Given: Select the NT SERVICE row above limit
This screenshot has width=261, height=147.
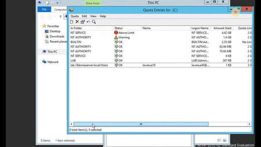Looking at the screenshot, I should pyautogui.click(x=160, y=33).
